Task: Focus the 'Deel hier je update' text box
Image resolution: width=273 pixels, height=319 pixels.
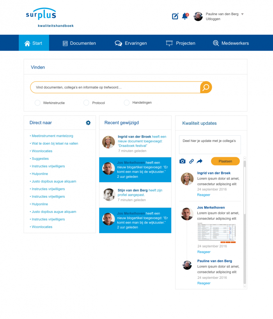Action: 210,145
